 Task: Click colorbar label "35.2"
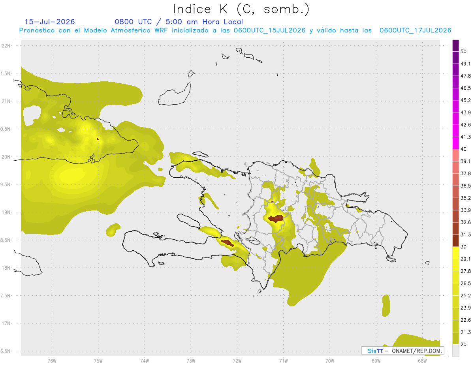click(x=466, y=198)
